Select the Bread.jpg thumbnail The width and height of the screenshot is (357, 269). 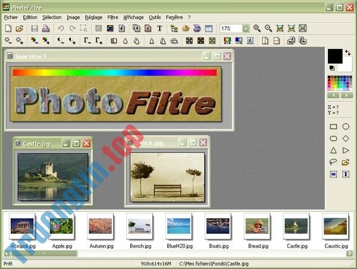pyautogui.click(x=257, y=226)
